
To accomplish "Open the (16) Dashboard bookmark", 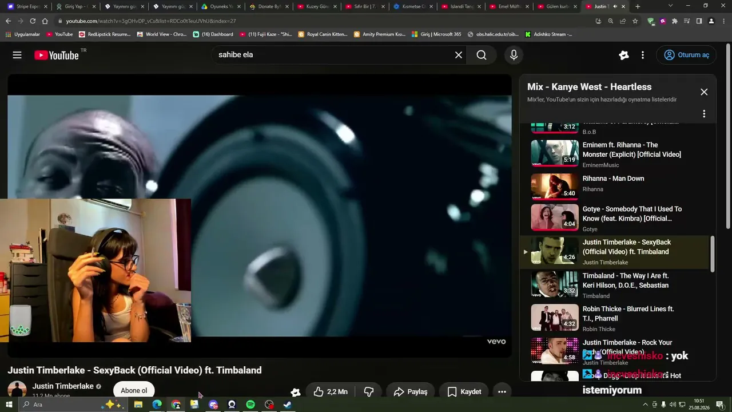I will (x=213, y=34).
